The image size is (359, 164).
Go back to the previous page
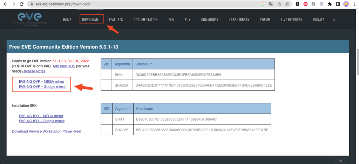[x=5, y=4]
